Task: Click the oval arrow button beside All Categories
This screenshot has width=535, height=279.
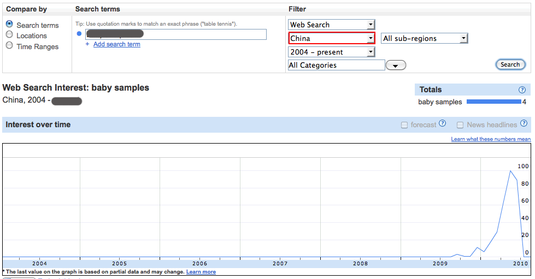Action: [396, 66]
